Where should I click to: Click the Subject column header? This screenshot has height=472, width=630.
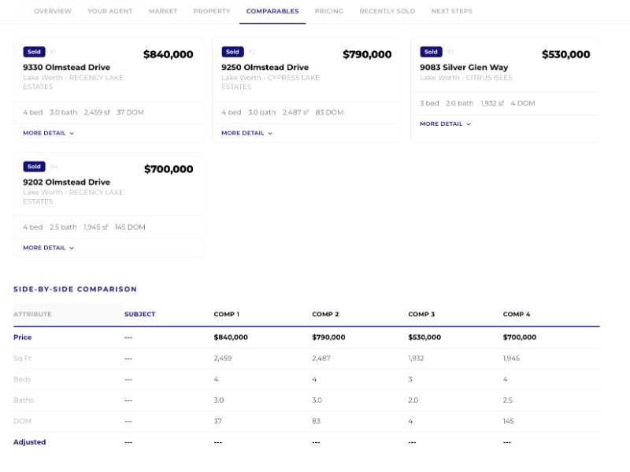(139, 314)
